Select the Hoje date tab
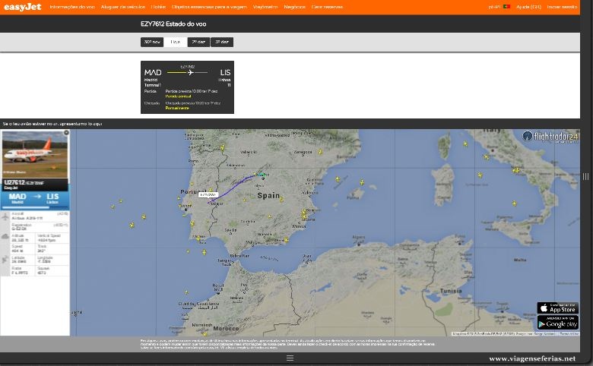The height and width of the screenshot is (366, 593). [176, 42]
